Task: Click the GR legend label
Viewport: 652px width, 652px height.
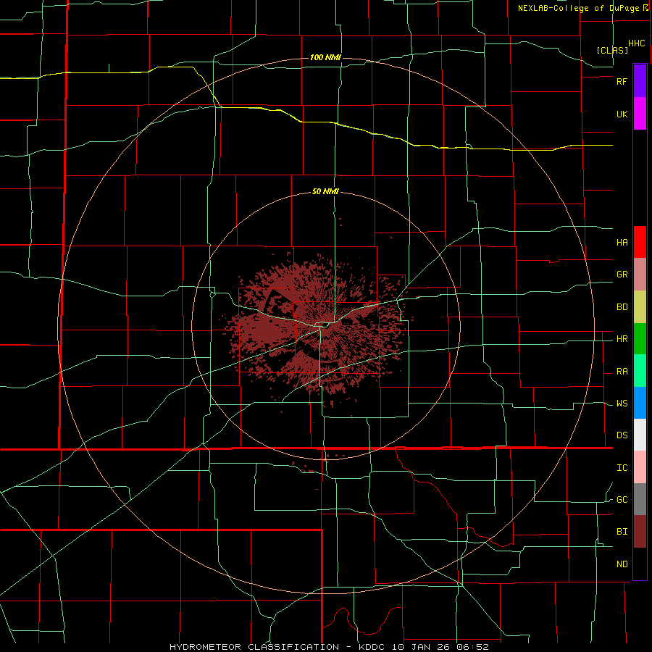Action: click(x=622, y=275)
